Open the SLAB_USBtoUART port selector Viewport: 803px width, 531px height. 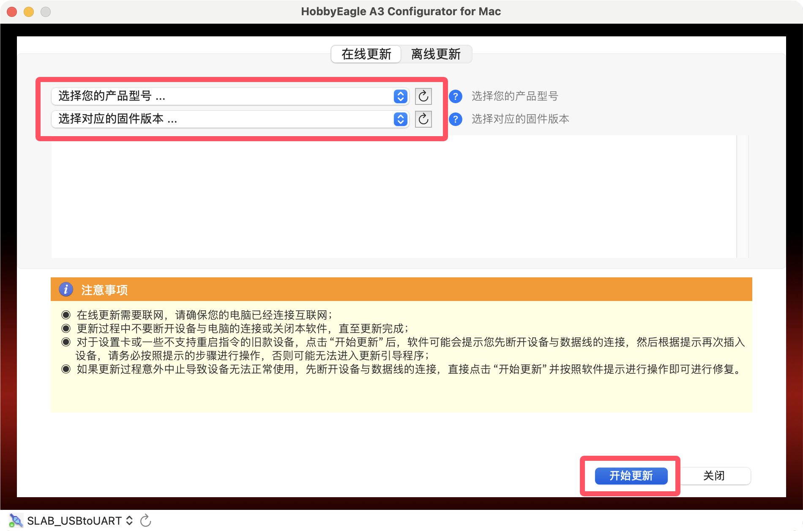pos(80,520)
